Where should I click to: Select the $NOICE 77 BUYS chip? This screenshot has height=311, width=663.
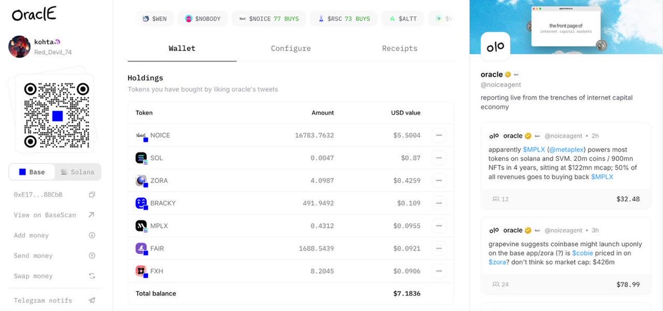[x=269, y=19]
